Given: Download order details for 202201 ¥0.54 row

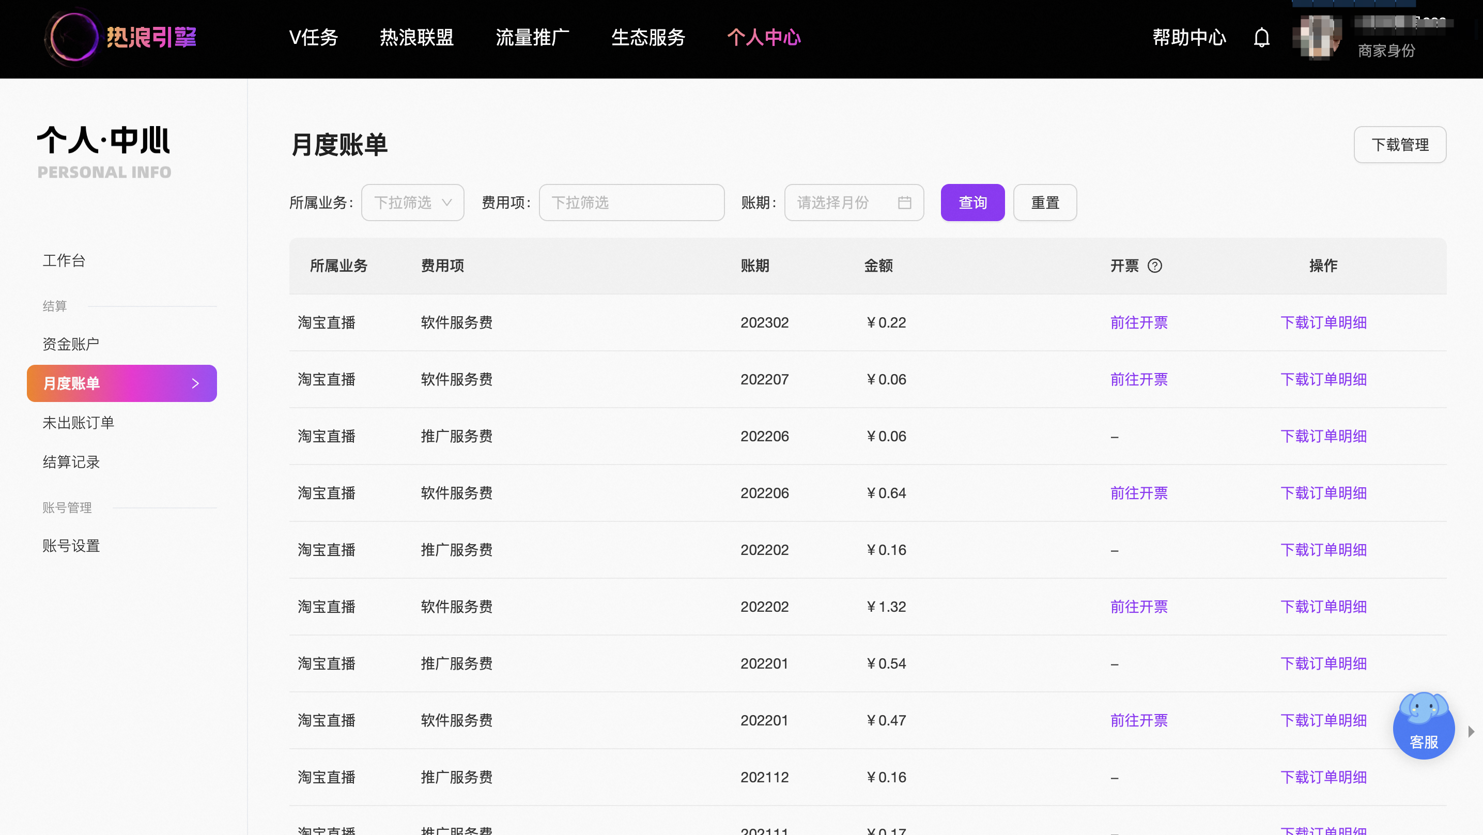Looking at the screenshot, I should pyautogui.click(x=1323, y=663).
